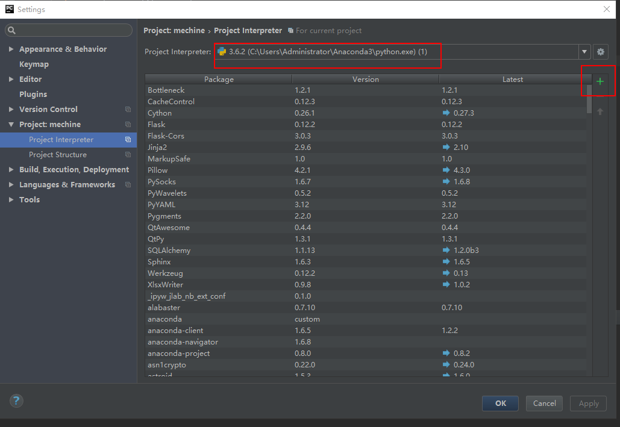The height and width of the screenshot is (427, 620).
Task: Select the Bottleneck package row
Action: coord(366,90)
